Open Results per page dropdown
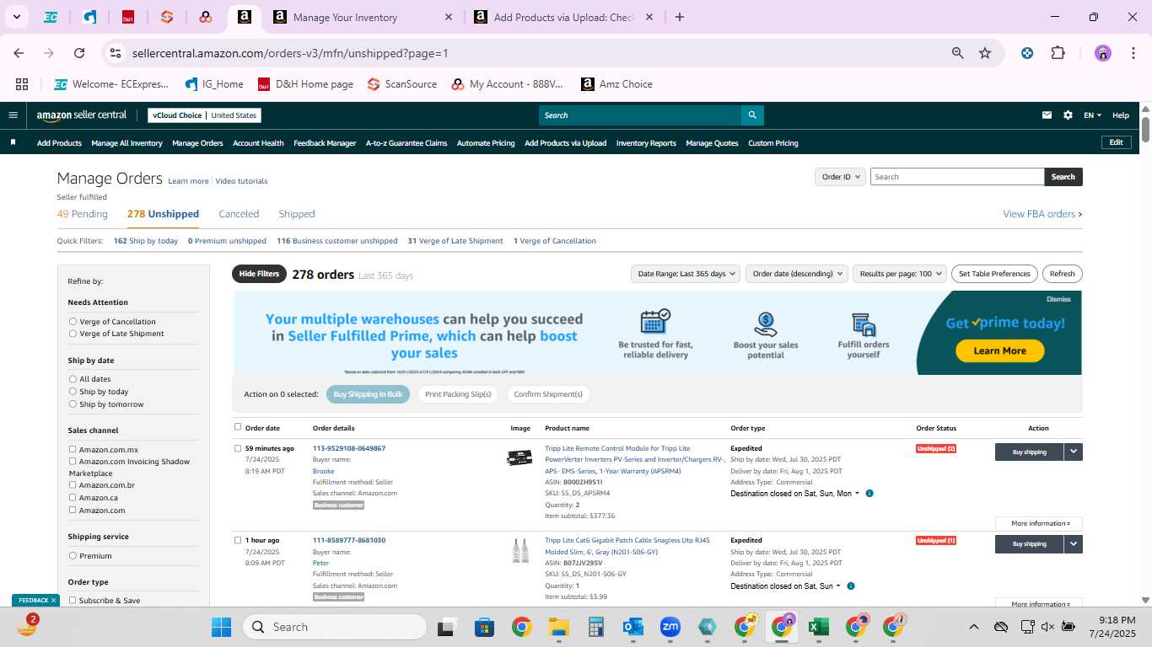The width and height of the screenshot is (1152, 647). [x=900, y=274]
